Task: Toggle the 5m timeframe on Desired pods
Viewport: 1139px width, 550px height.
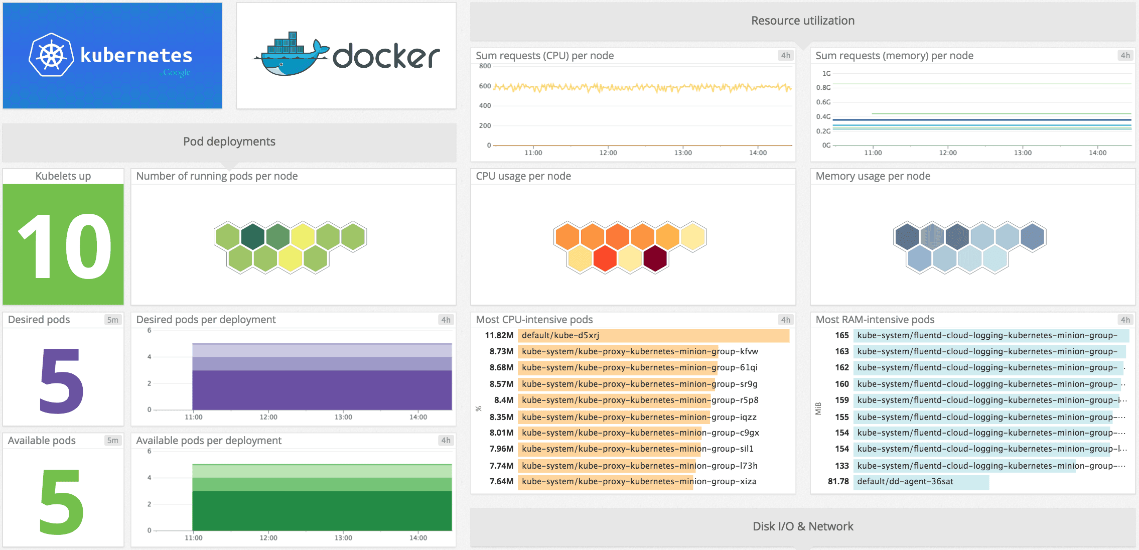Action: click(112, 320)
